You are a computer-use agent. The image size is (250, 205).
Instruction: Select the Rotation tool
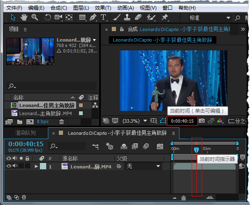pos(47,17)
